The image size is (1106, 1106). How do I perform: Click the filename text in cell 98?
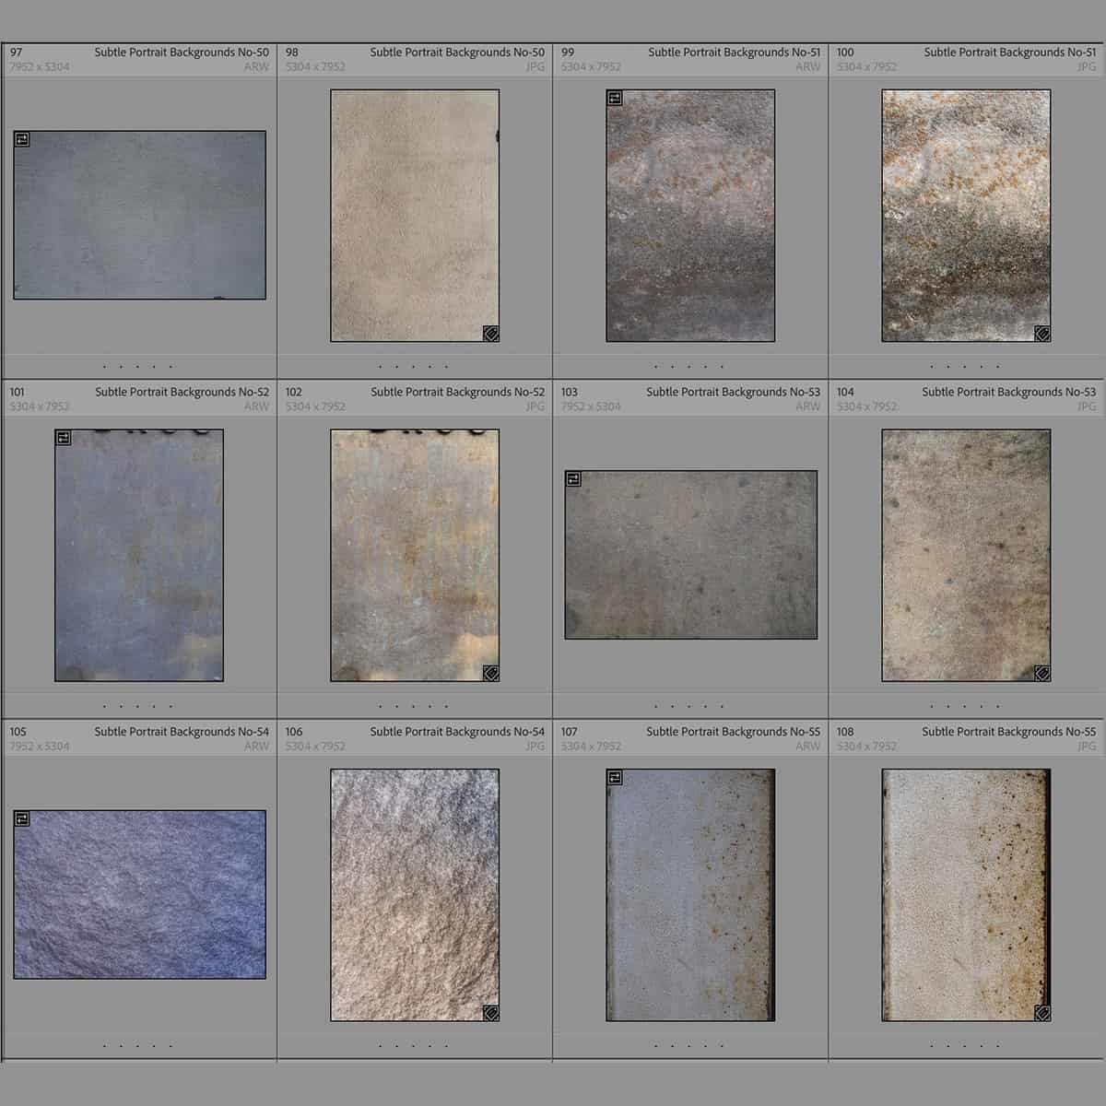coord(457,53)
